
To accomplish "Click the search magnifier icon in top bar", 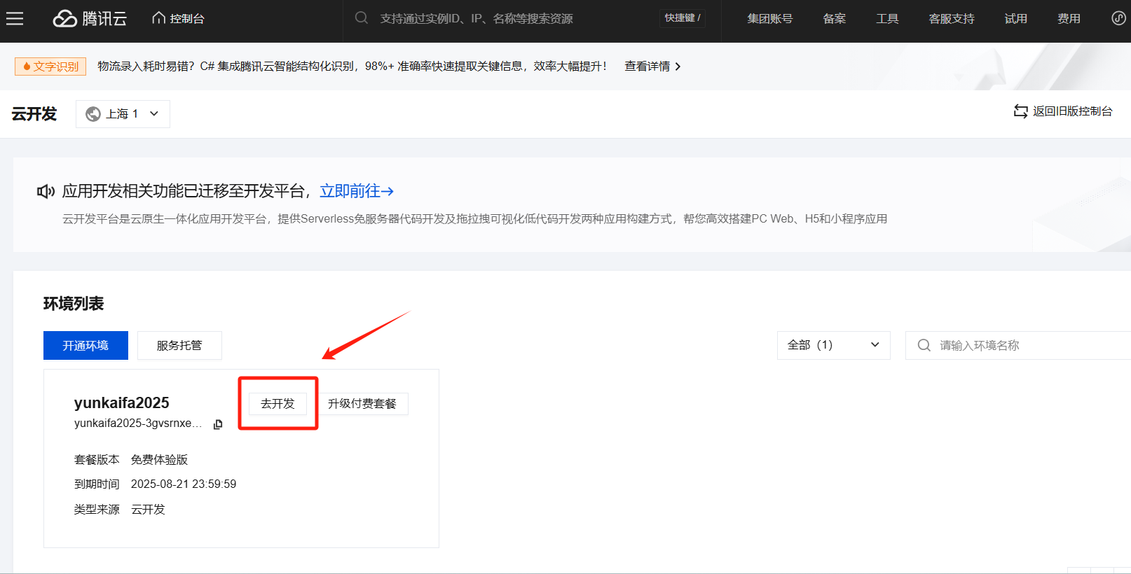I will 362,18.
